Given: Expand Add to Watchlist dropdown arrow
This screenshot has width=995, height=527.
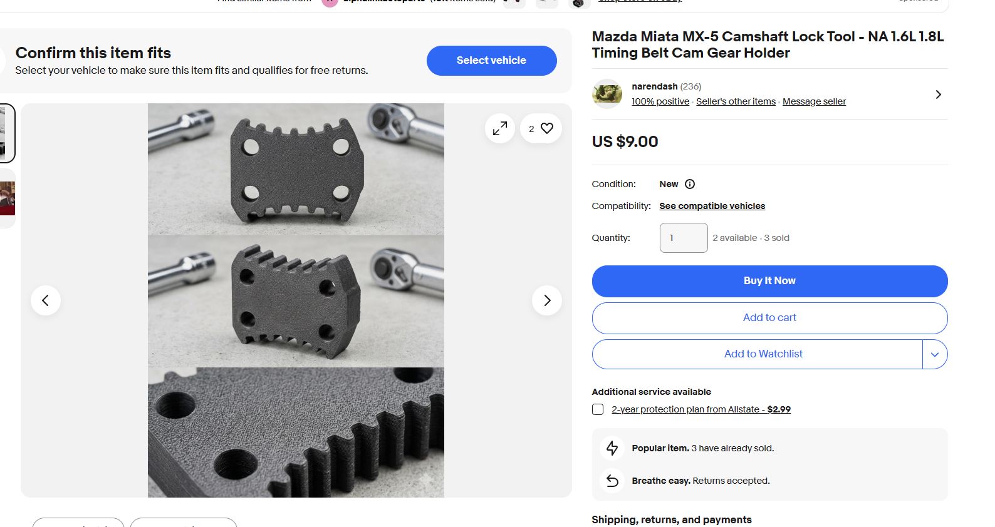Looking at the screenshot, I should (x=935, y=354).
